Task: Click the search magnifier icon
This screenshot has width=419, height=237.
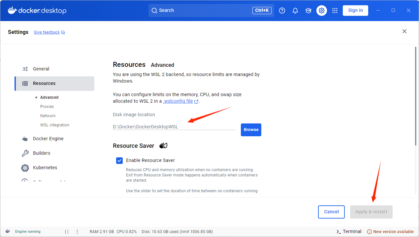Action: pyautogui.click(x=154, y=11)
